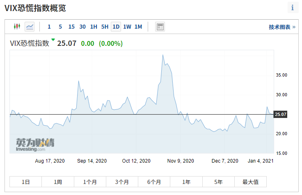
Task: Set interval to 1M monthly
Action: pyautogui.click(x=138, y=27)
